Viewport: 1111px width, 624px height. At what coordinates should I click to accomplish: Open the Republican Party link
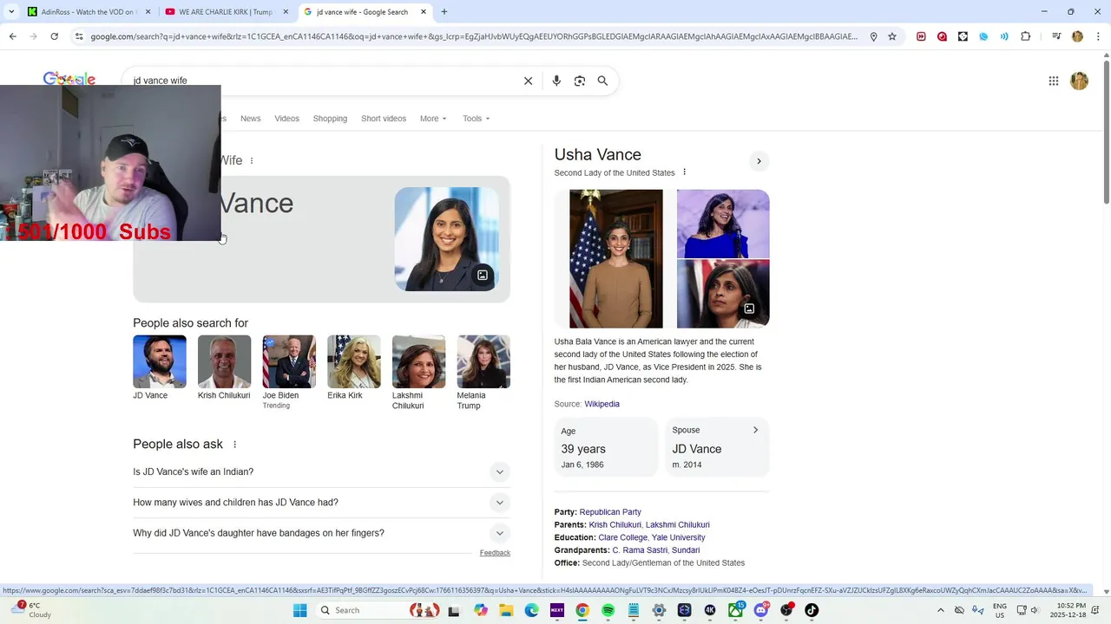click(x=610, y=512)
